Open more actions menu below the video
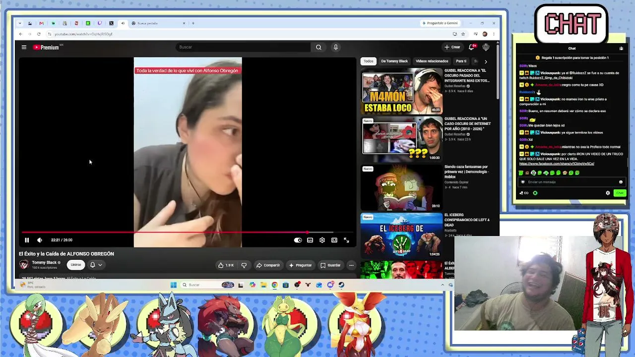 point(351,265)
